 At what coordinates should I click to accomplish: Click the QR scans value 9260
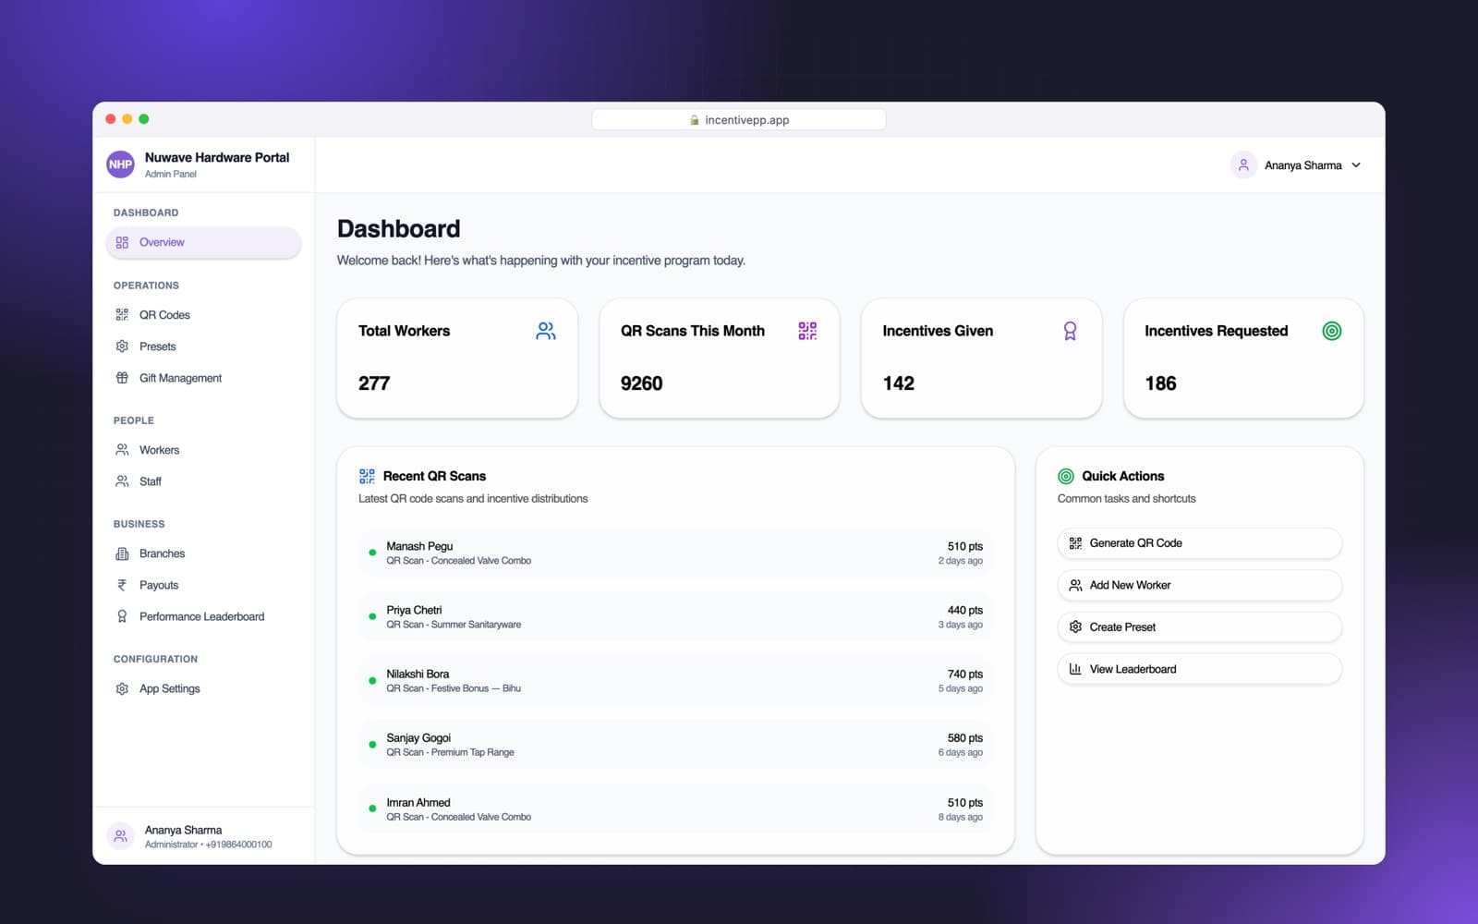[x=642, y=383]
